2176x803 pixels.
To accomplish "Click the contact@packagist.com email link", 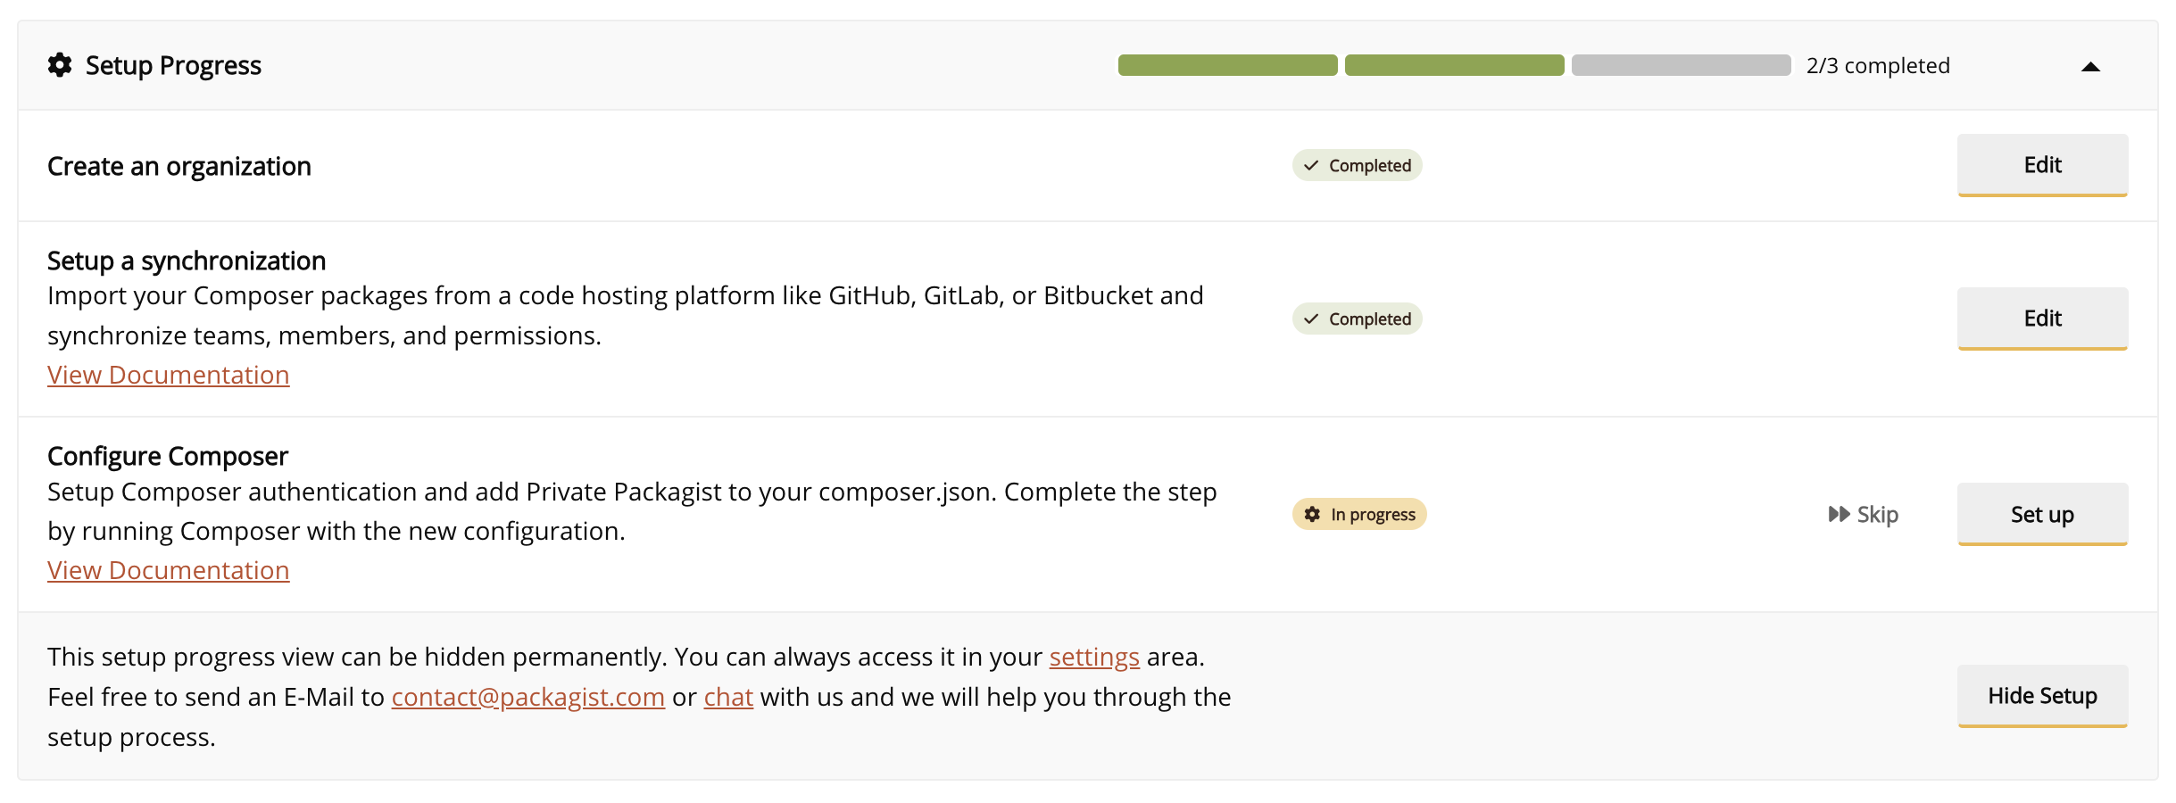I will [x=527, y=698].
